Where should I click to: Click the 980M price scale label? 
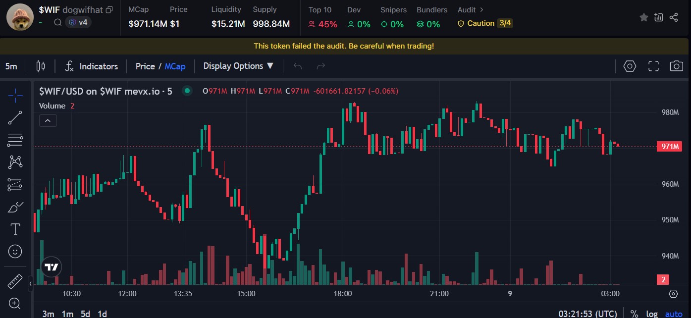pos(670,112)
